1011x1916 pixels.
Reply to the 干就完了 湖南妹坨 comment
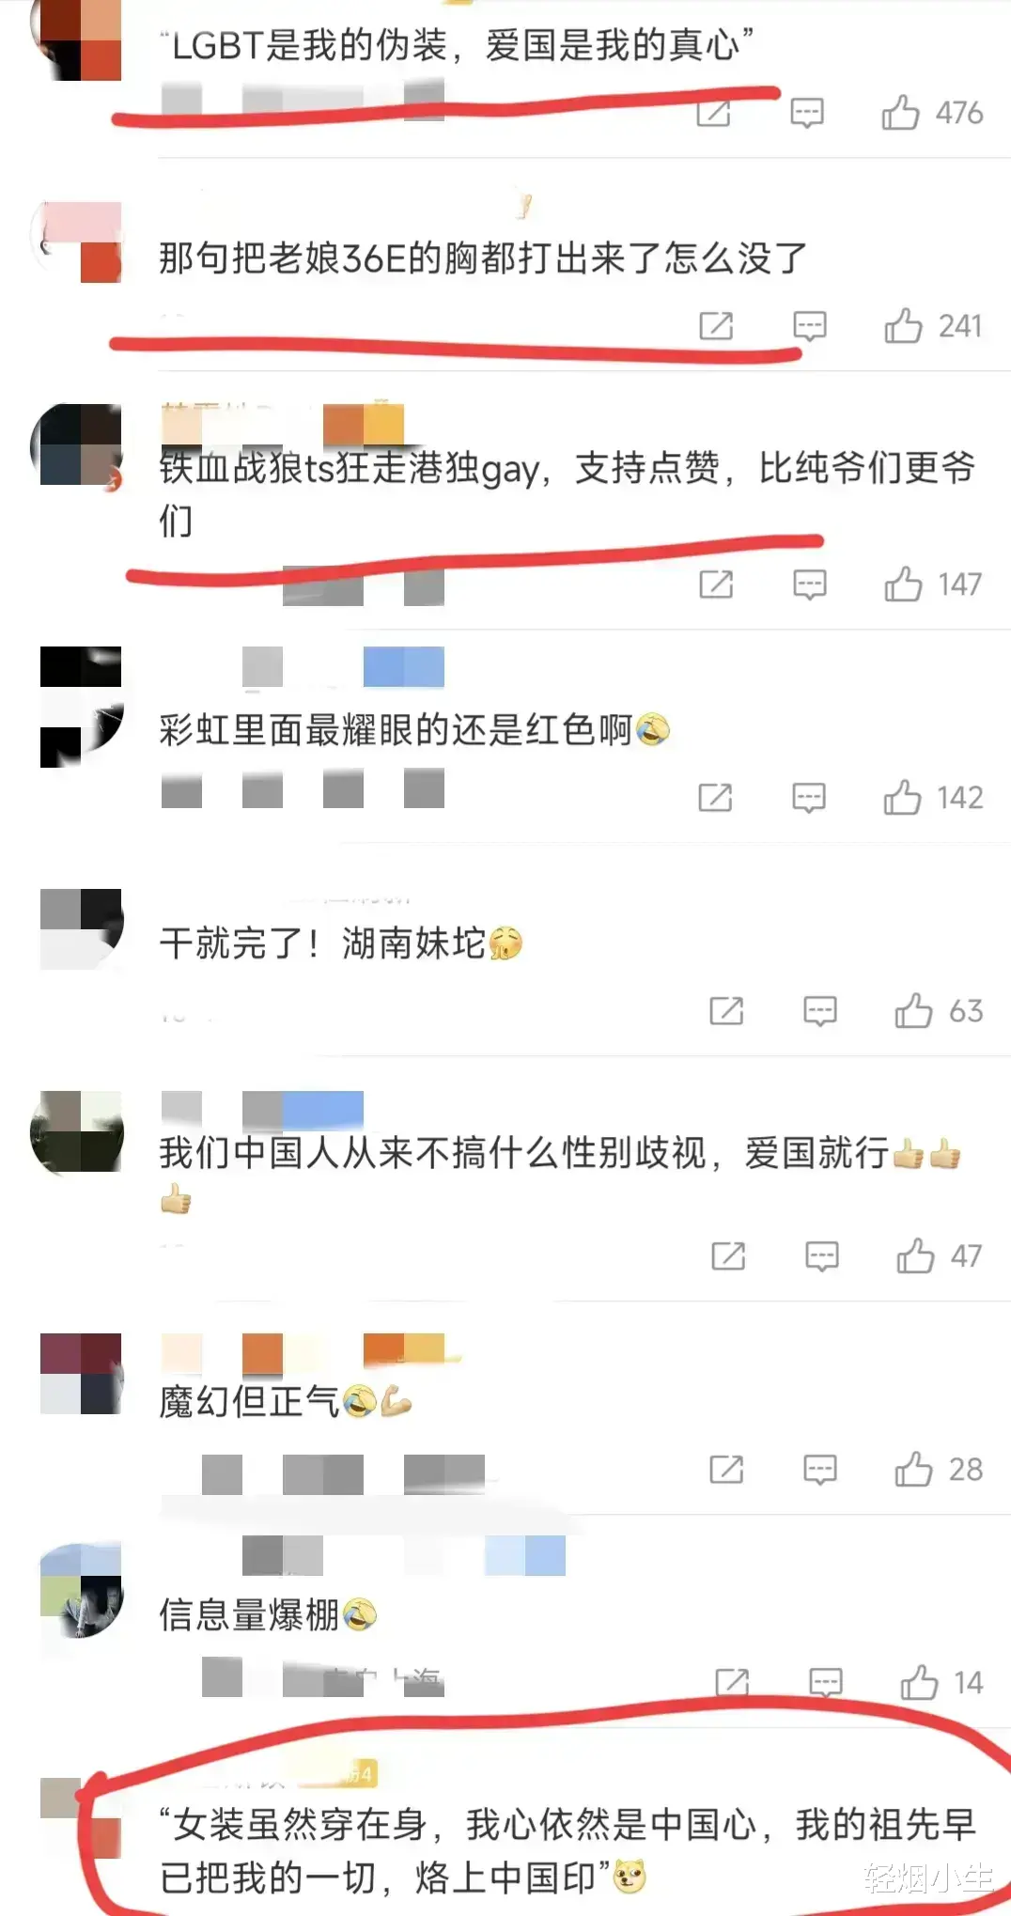pyautogui.click(x=820, y=1011)
